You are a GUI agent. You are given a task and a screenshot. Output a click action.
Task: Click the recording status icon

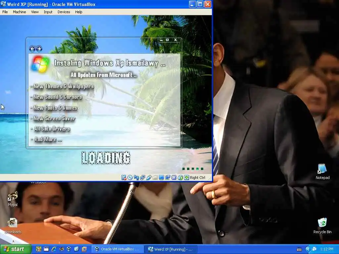coord(168,178)
